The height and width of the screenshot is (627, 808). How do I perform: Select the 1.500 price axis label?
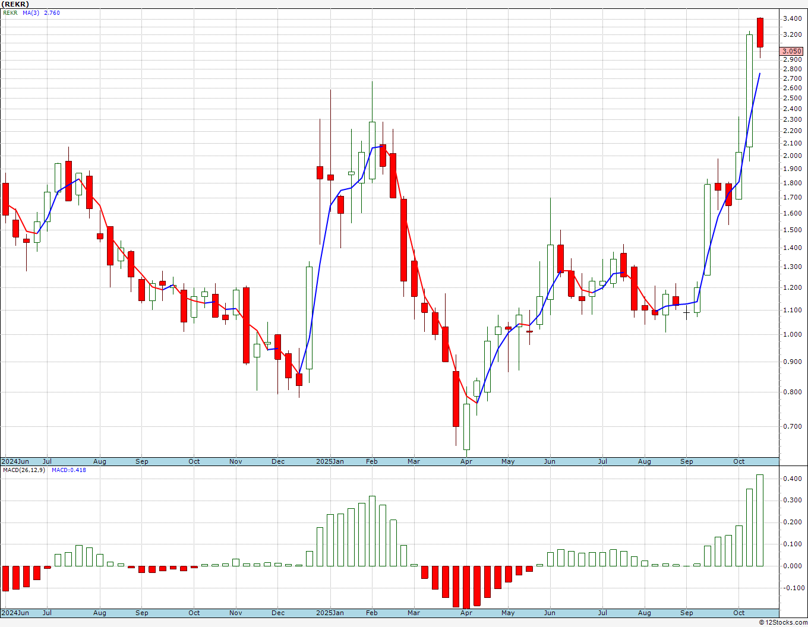(793, 230)
